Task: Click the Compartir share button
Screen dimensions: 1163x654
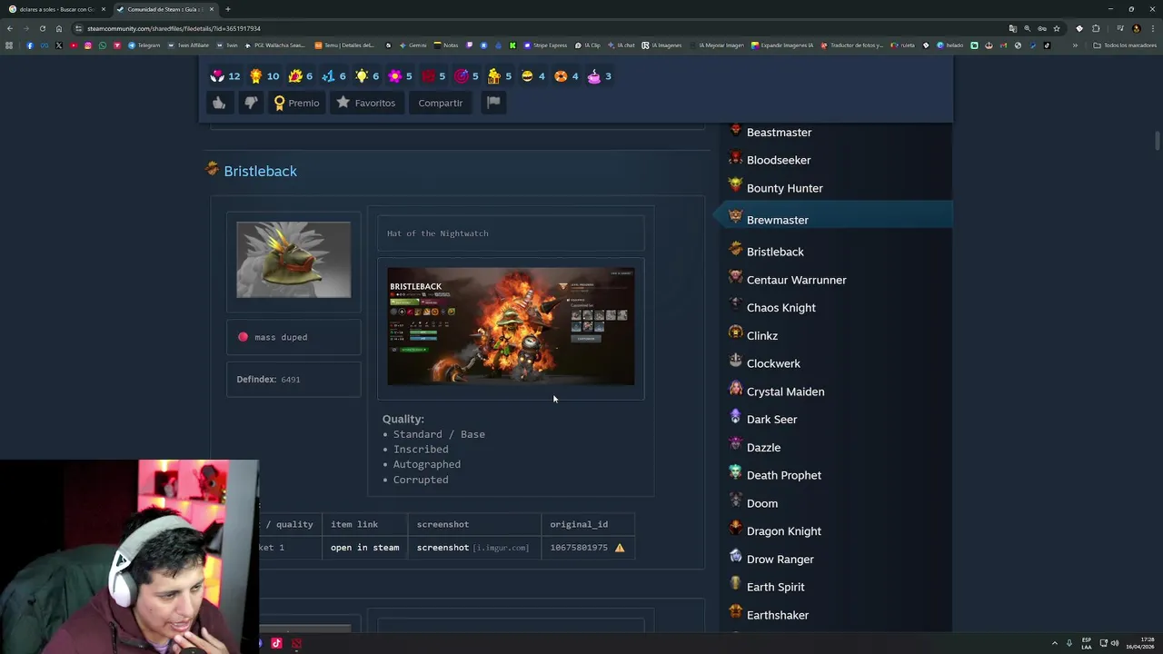Action: point(441,103)
